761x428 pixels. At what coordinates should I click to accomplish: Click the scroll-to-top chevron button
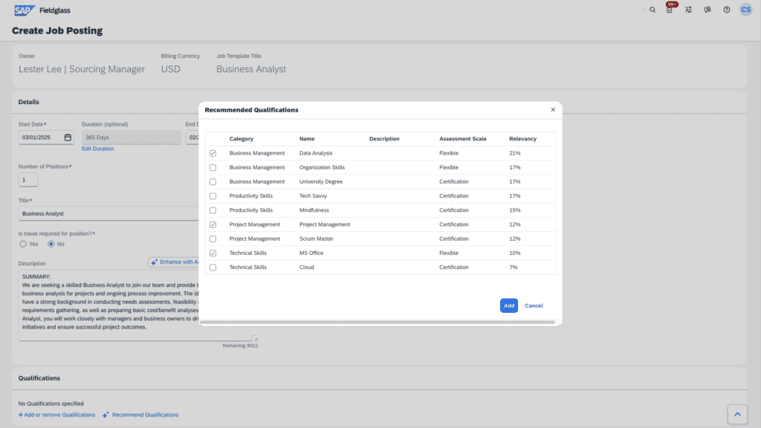[736, 414]
